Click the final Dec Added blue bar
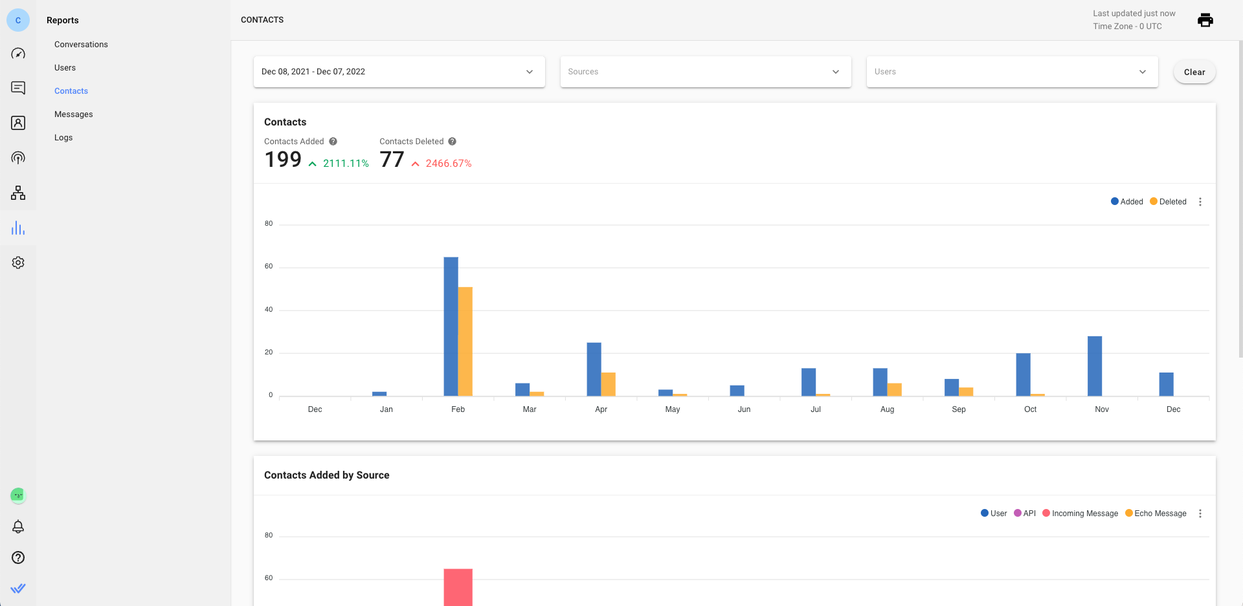Viewport: 1243px width, 606px height. pos(1166,384)
